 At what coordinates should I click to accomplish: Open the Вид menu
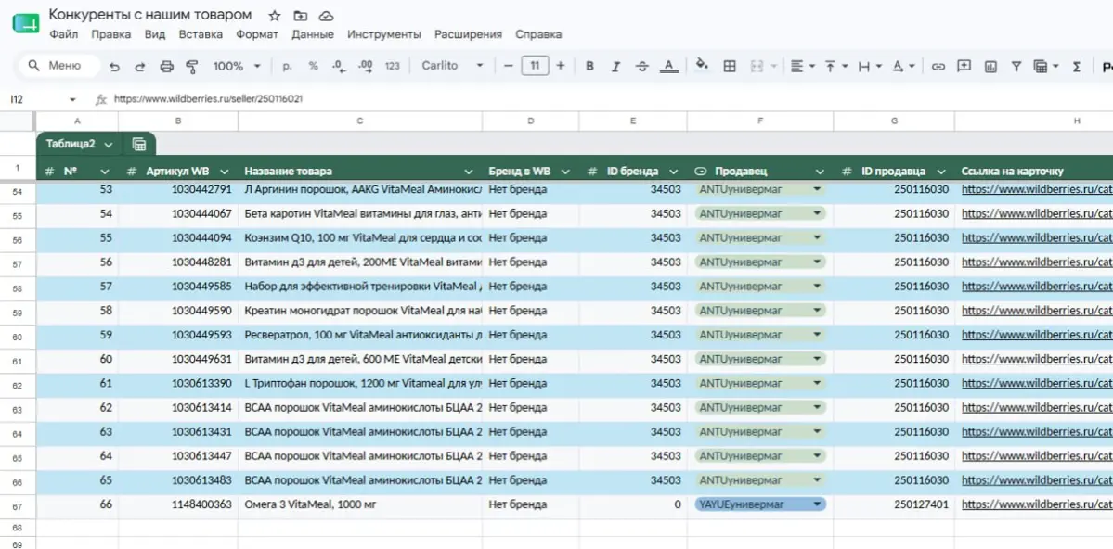[155, 34]
